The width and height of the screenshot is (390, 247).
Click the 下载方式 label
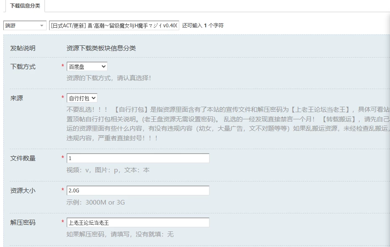pyautogui.click(x=23, y=67)
